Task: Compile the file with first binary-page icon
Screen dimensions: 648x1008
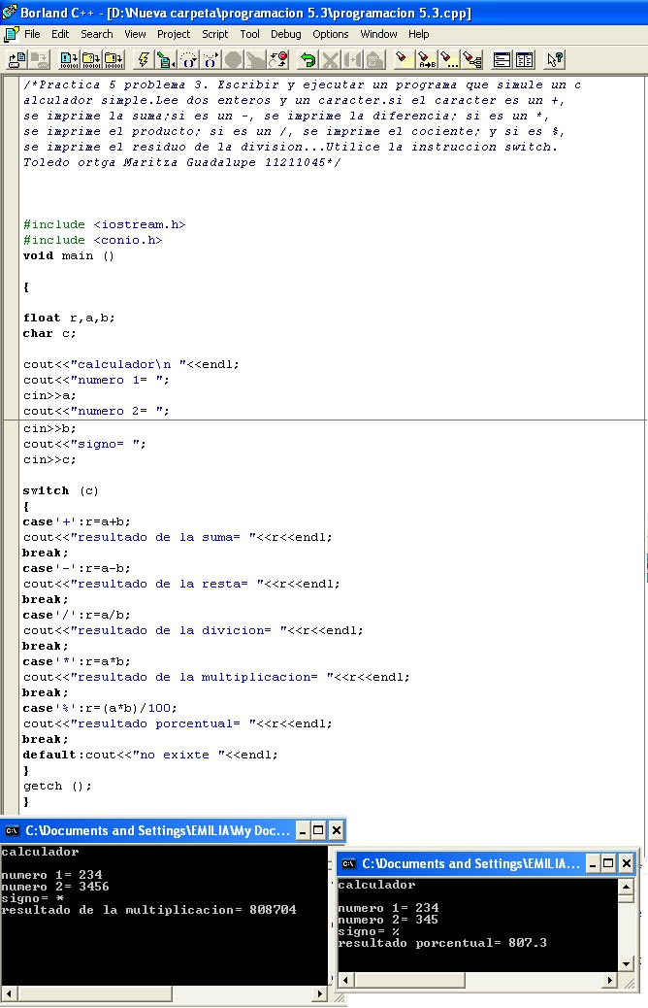Action: point(69,60)
